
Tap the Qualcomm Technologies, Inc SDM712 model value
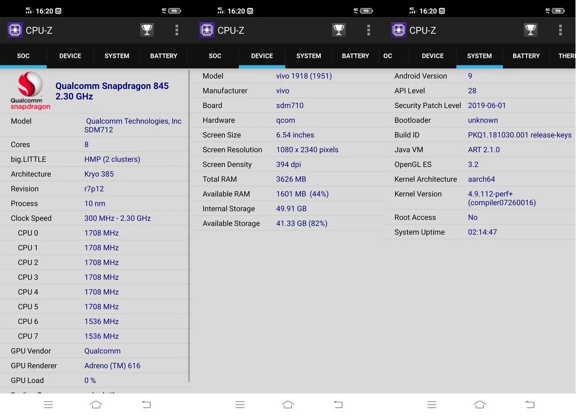[x=133, y=125]
